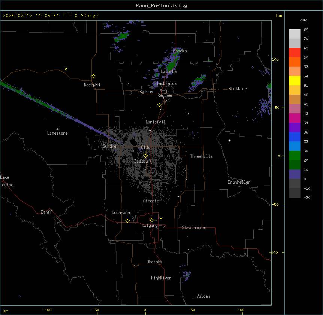Viewport: 323px width, 315px height.
Task: Select the red legend swatch below 65
Action: (295, 53)
